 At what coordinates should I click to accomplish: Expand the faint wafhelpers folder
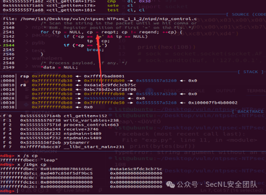pos(27,58)
